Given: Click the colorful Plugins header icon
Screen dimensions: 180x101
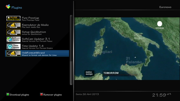Looking at the screenshot, I should click(x=8, y=7).
